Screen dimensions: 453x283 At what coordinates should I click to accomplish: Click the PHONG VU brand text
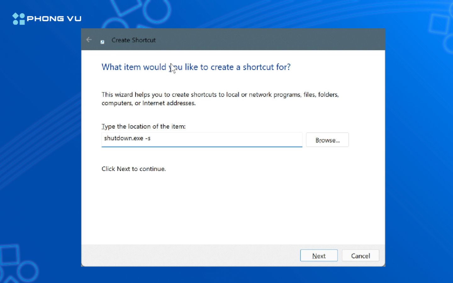(54, 19)
